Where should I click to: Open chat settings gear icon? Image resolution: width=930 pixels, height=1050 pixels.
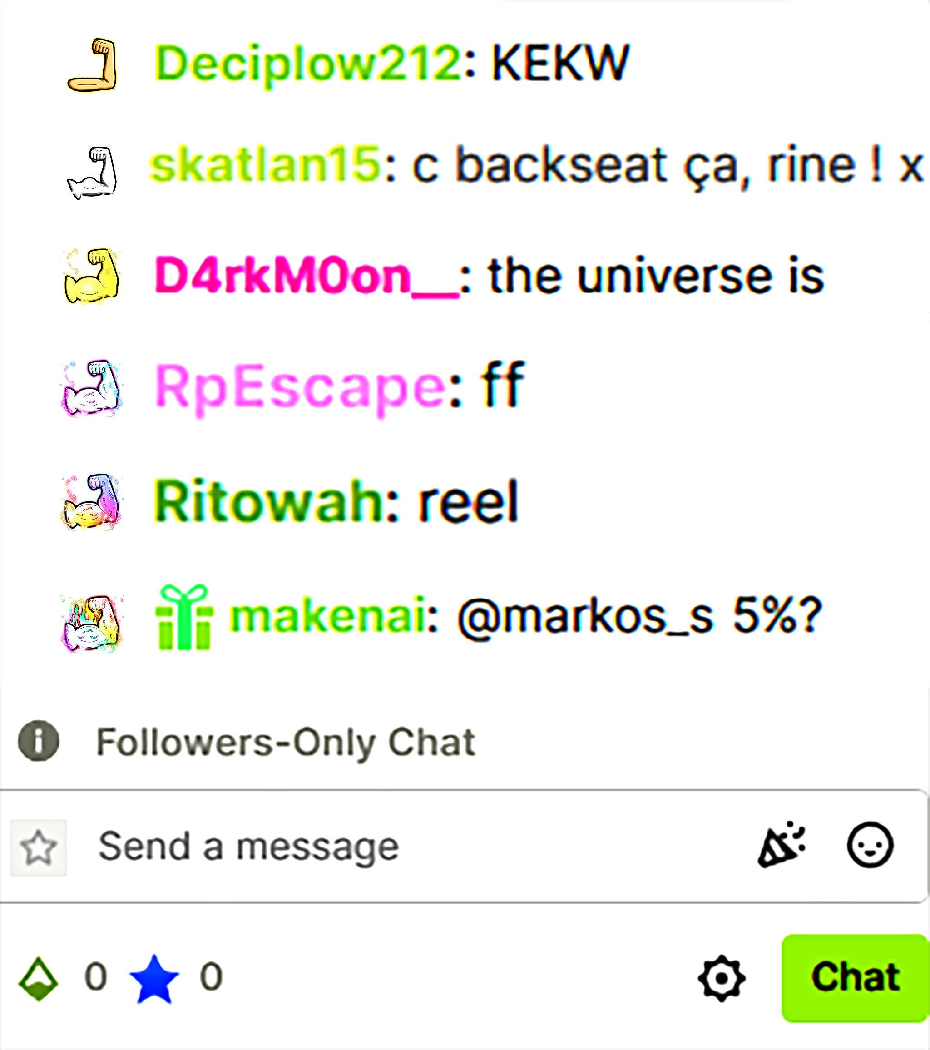(x=722, y=978)
